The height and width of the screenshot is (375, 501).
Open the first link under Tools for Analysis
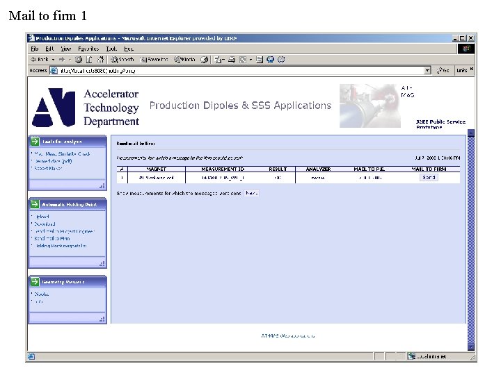[x=62, y=153]
